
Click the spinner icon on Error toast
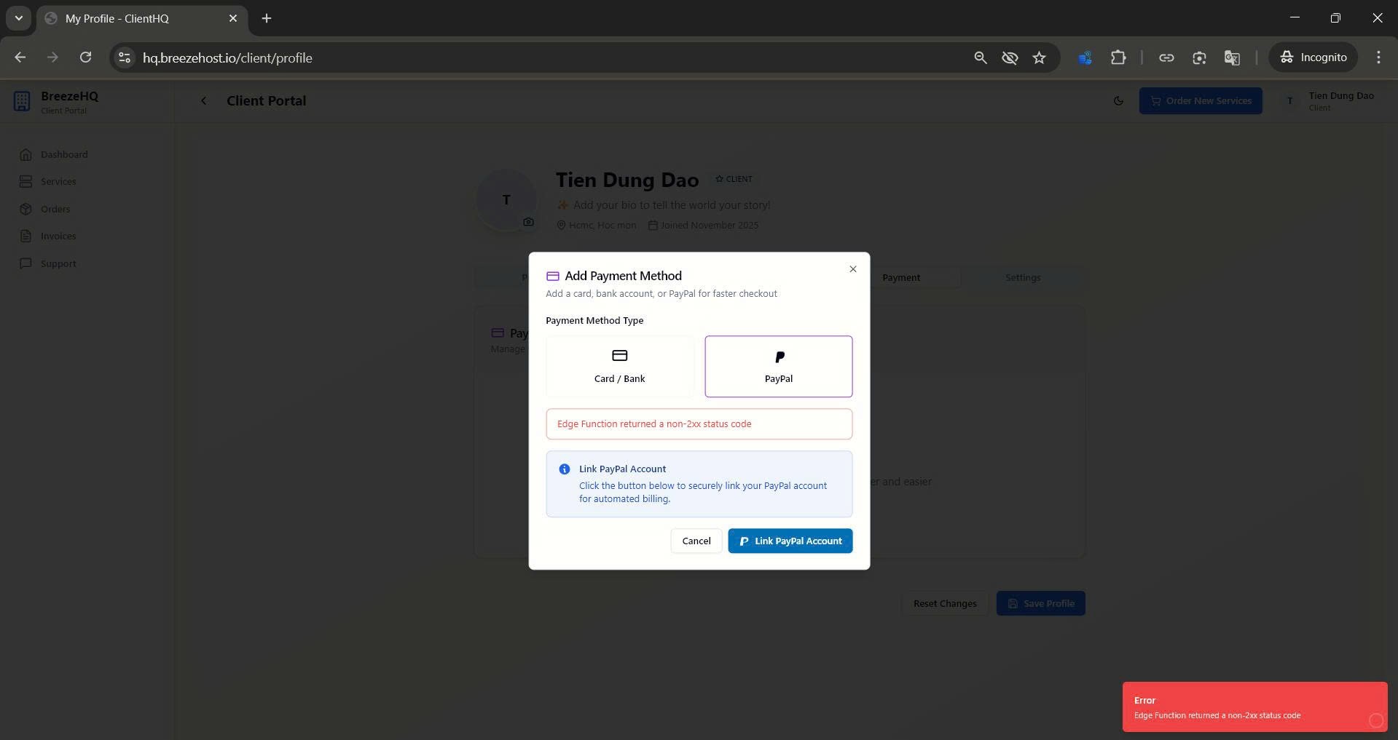[1375, 720]
